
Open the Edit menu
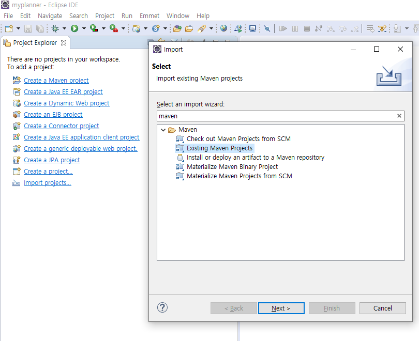[x=25, y=16]
